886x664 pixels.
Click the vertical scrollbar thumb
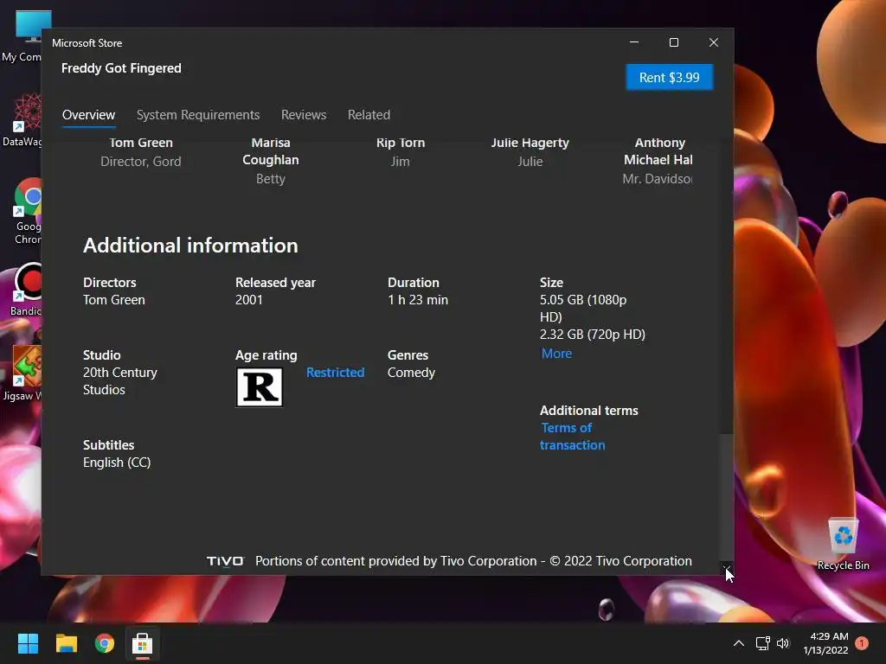tap(727, 497)
